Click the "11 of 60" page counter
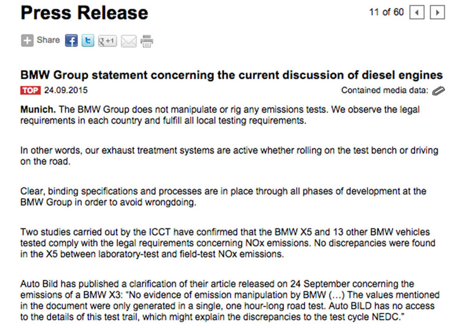 [x=386, y=13]
